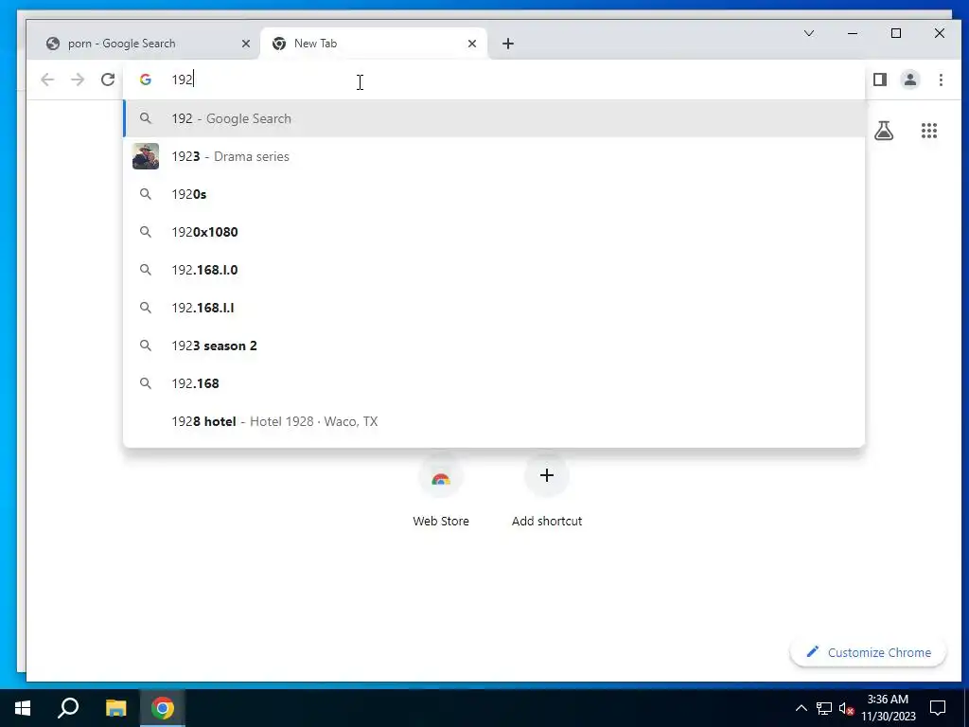
Task: Open the Google apps grid icon
Action: (929, 131)
